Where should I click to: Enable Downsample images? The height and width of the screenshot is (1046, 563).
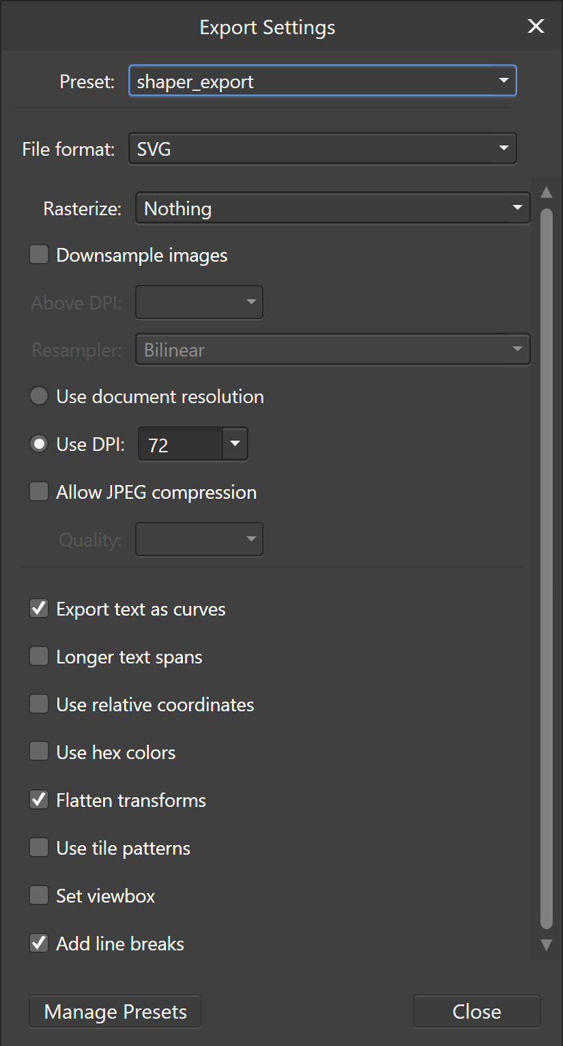point(39,254)
